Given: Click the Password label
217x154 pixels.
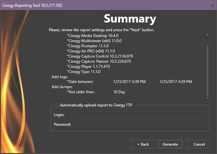Looking at the screenshot, I should point(62,124).
